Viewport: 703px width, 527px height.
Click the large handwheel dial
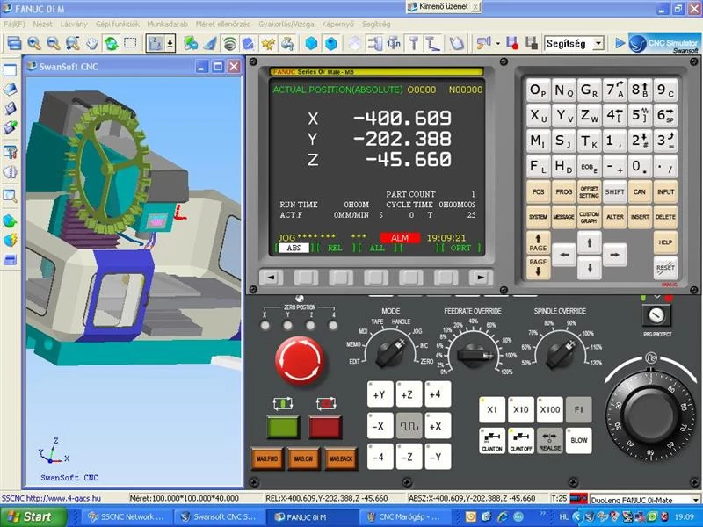tap(650, 415)
